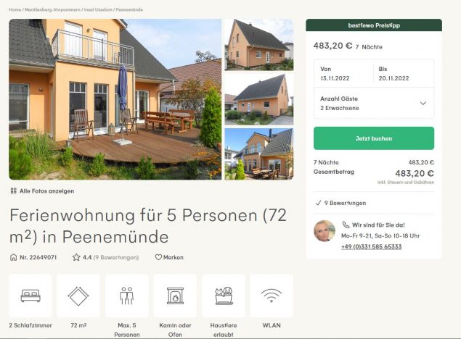Click the Home breadcrumb link
This screenshot has height=339, width=461.
click(x=15, y=9)
